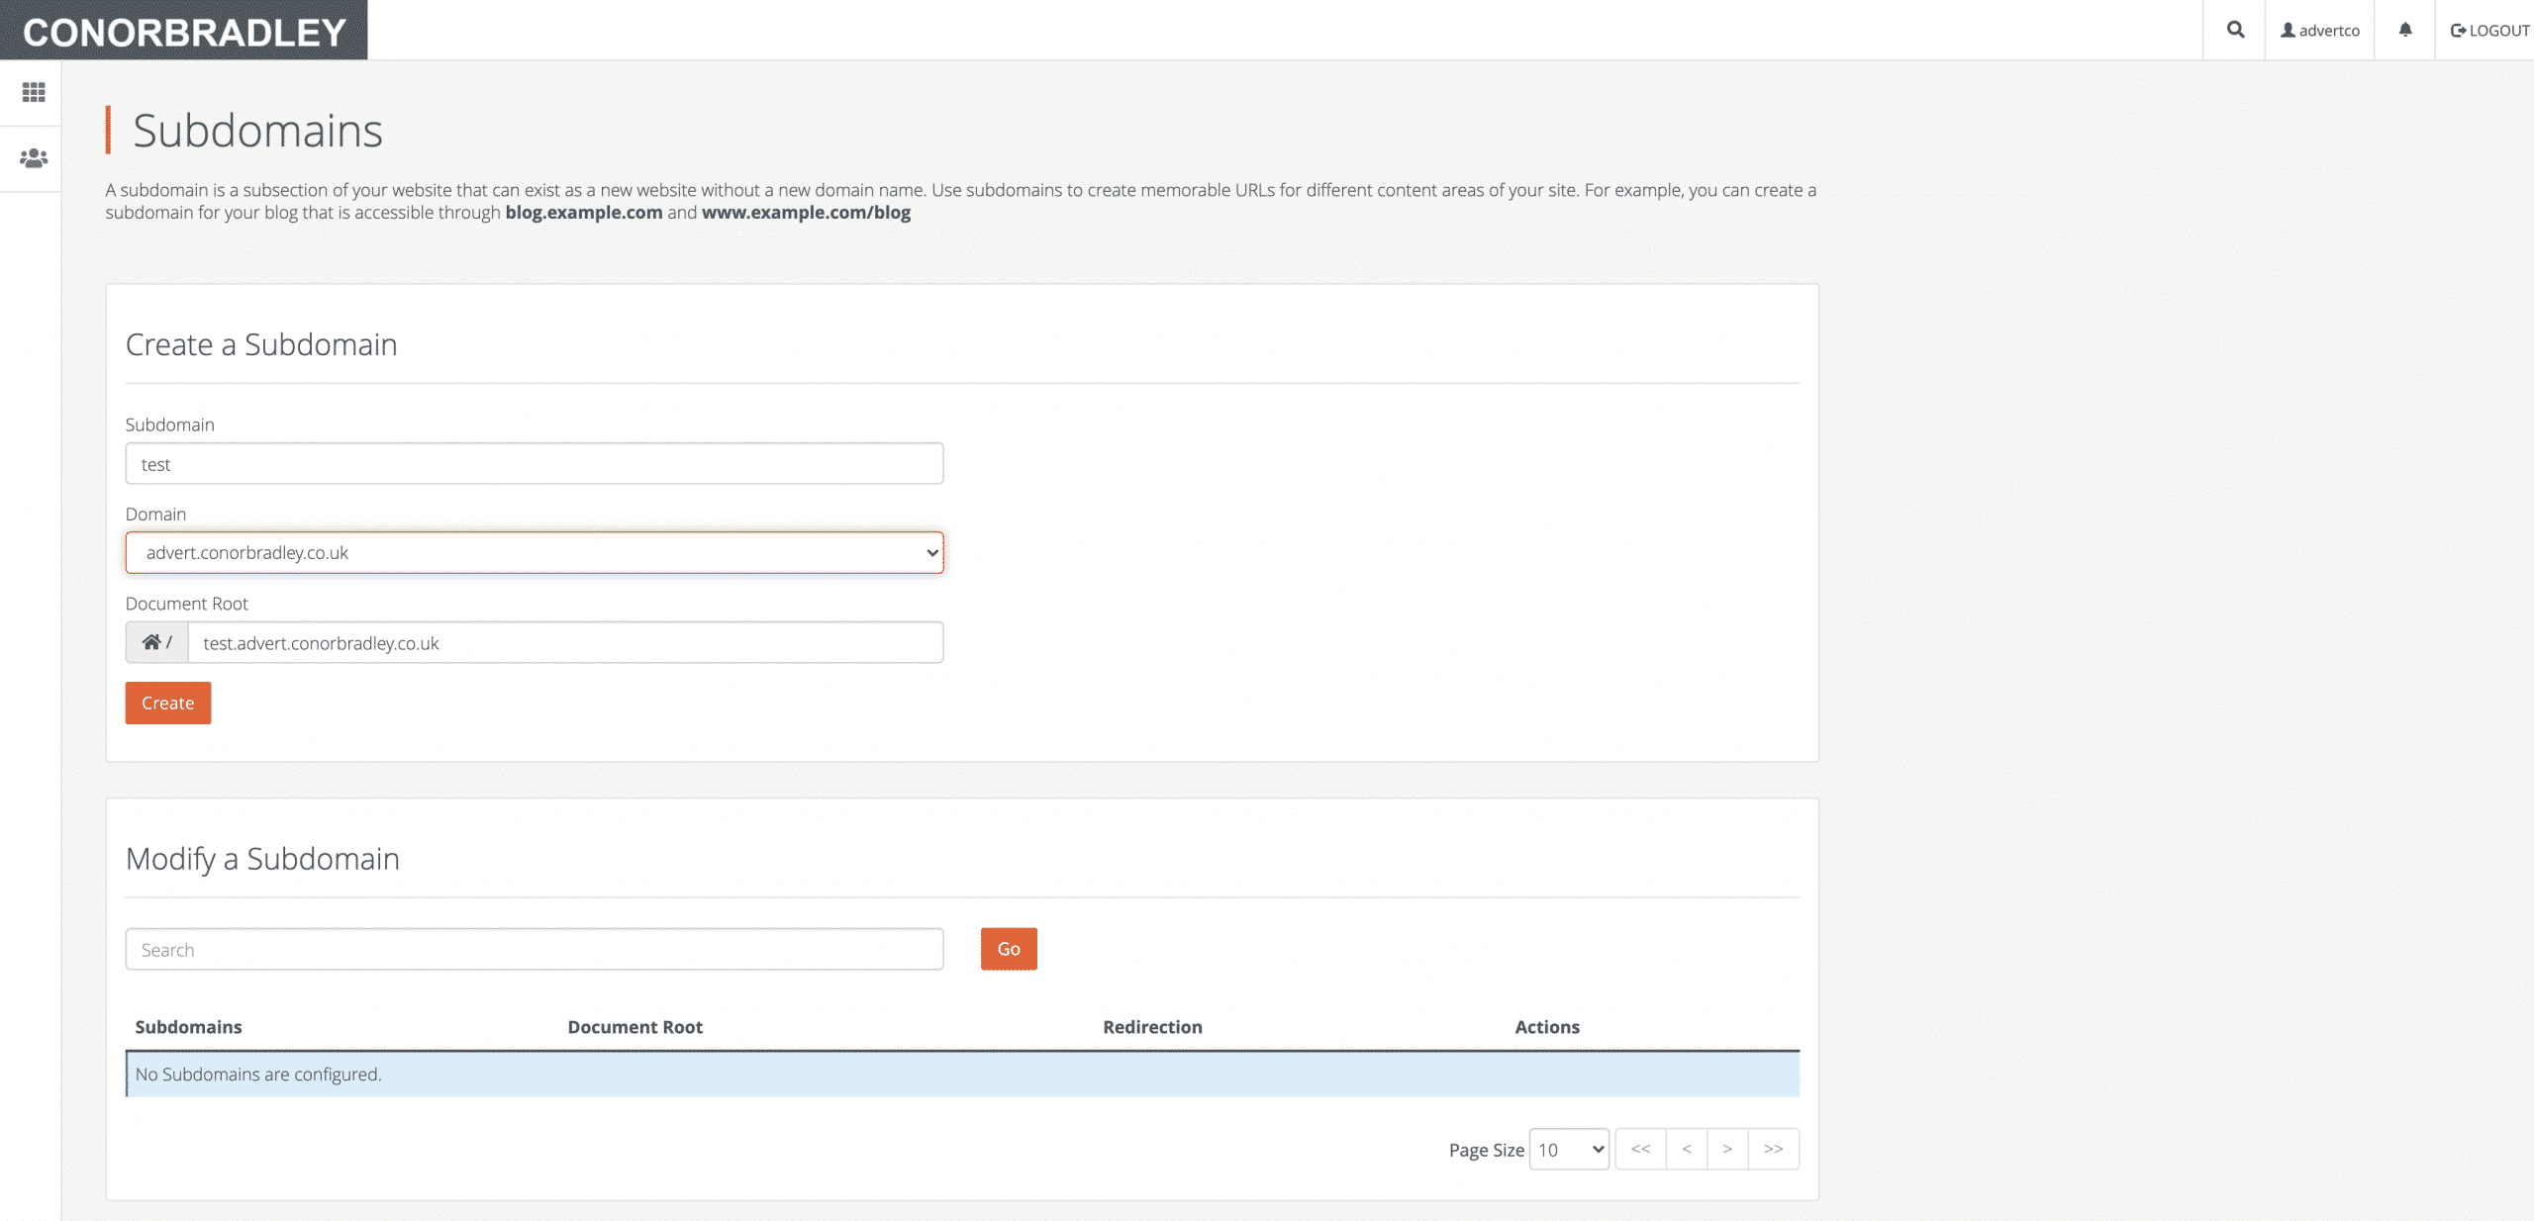Click the home icon beside Document Root
The height and width of the screenshot is (1221, 2534).
point(151,642)
